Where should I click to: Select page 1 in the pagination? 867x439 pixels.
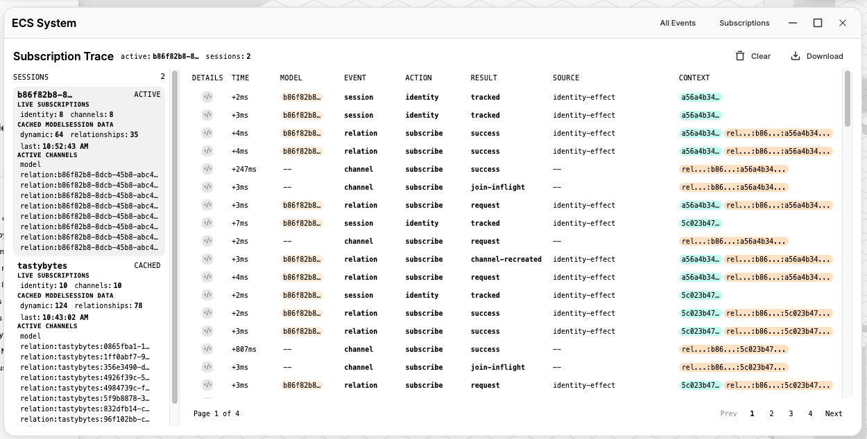[752, 413]
